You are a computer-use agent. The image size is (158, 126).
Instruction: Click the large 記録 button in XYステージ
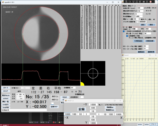pyautogui.click(x=82, y=109)
